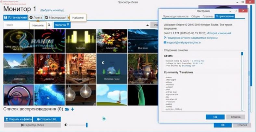Click OK in the main wallpaper window
The height and width of the screenshot is (132, 256).
(x=223, y=125)
